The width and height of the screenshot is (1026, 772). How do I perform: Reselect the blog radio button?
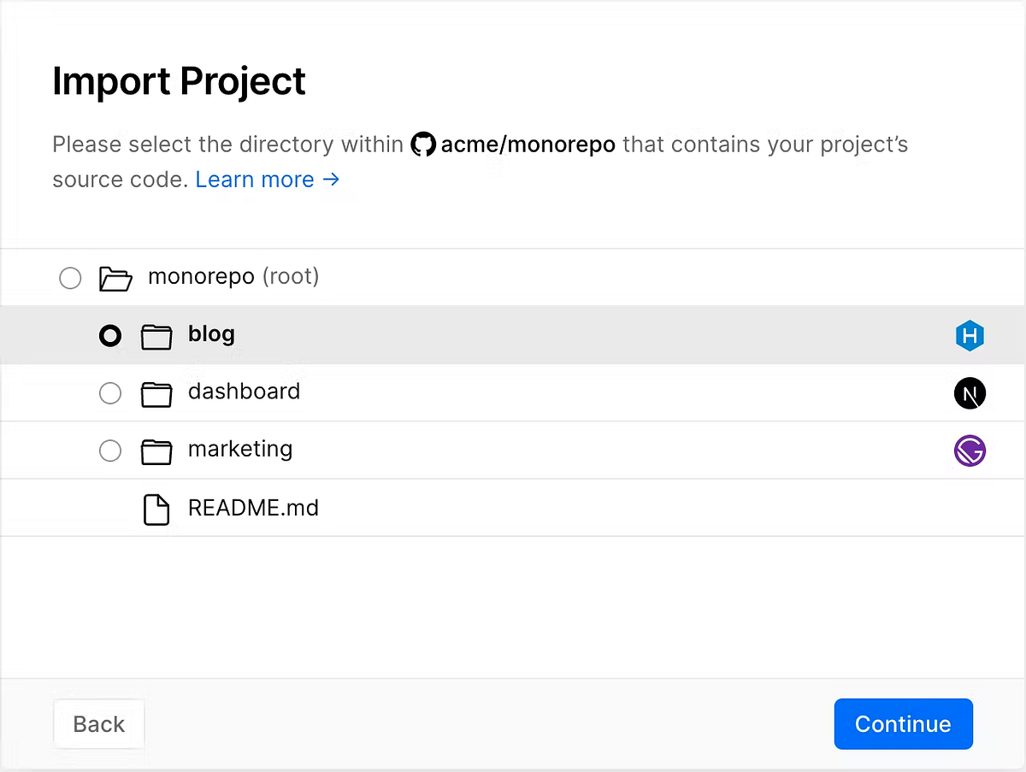tap(110, 336)
